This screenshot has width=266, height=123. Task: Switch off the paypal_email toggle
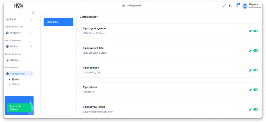(x=256, y=109)
